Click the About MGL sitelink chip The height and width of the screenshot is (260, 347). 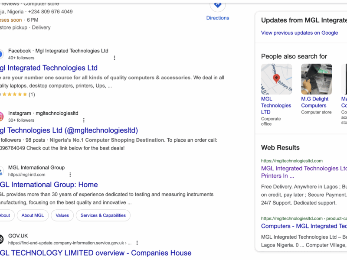coord(33,215)
